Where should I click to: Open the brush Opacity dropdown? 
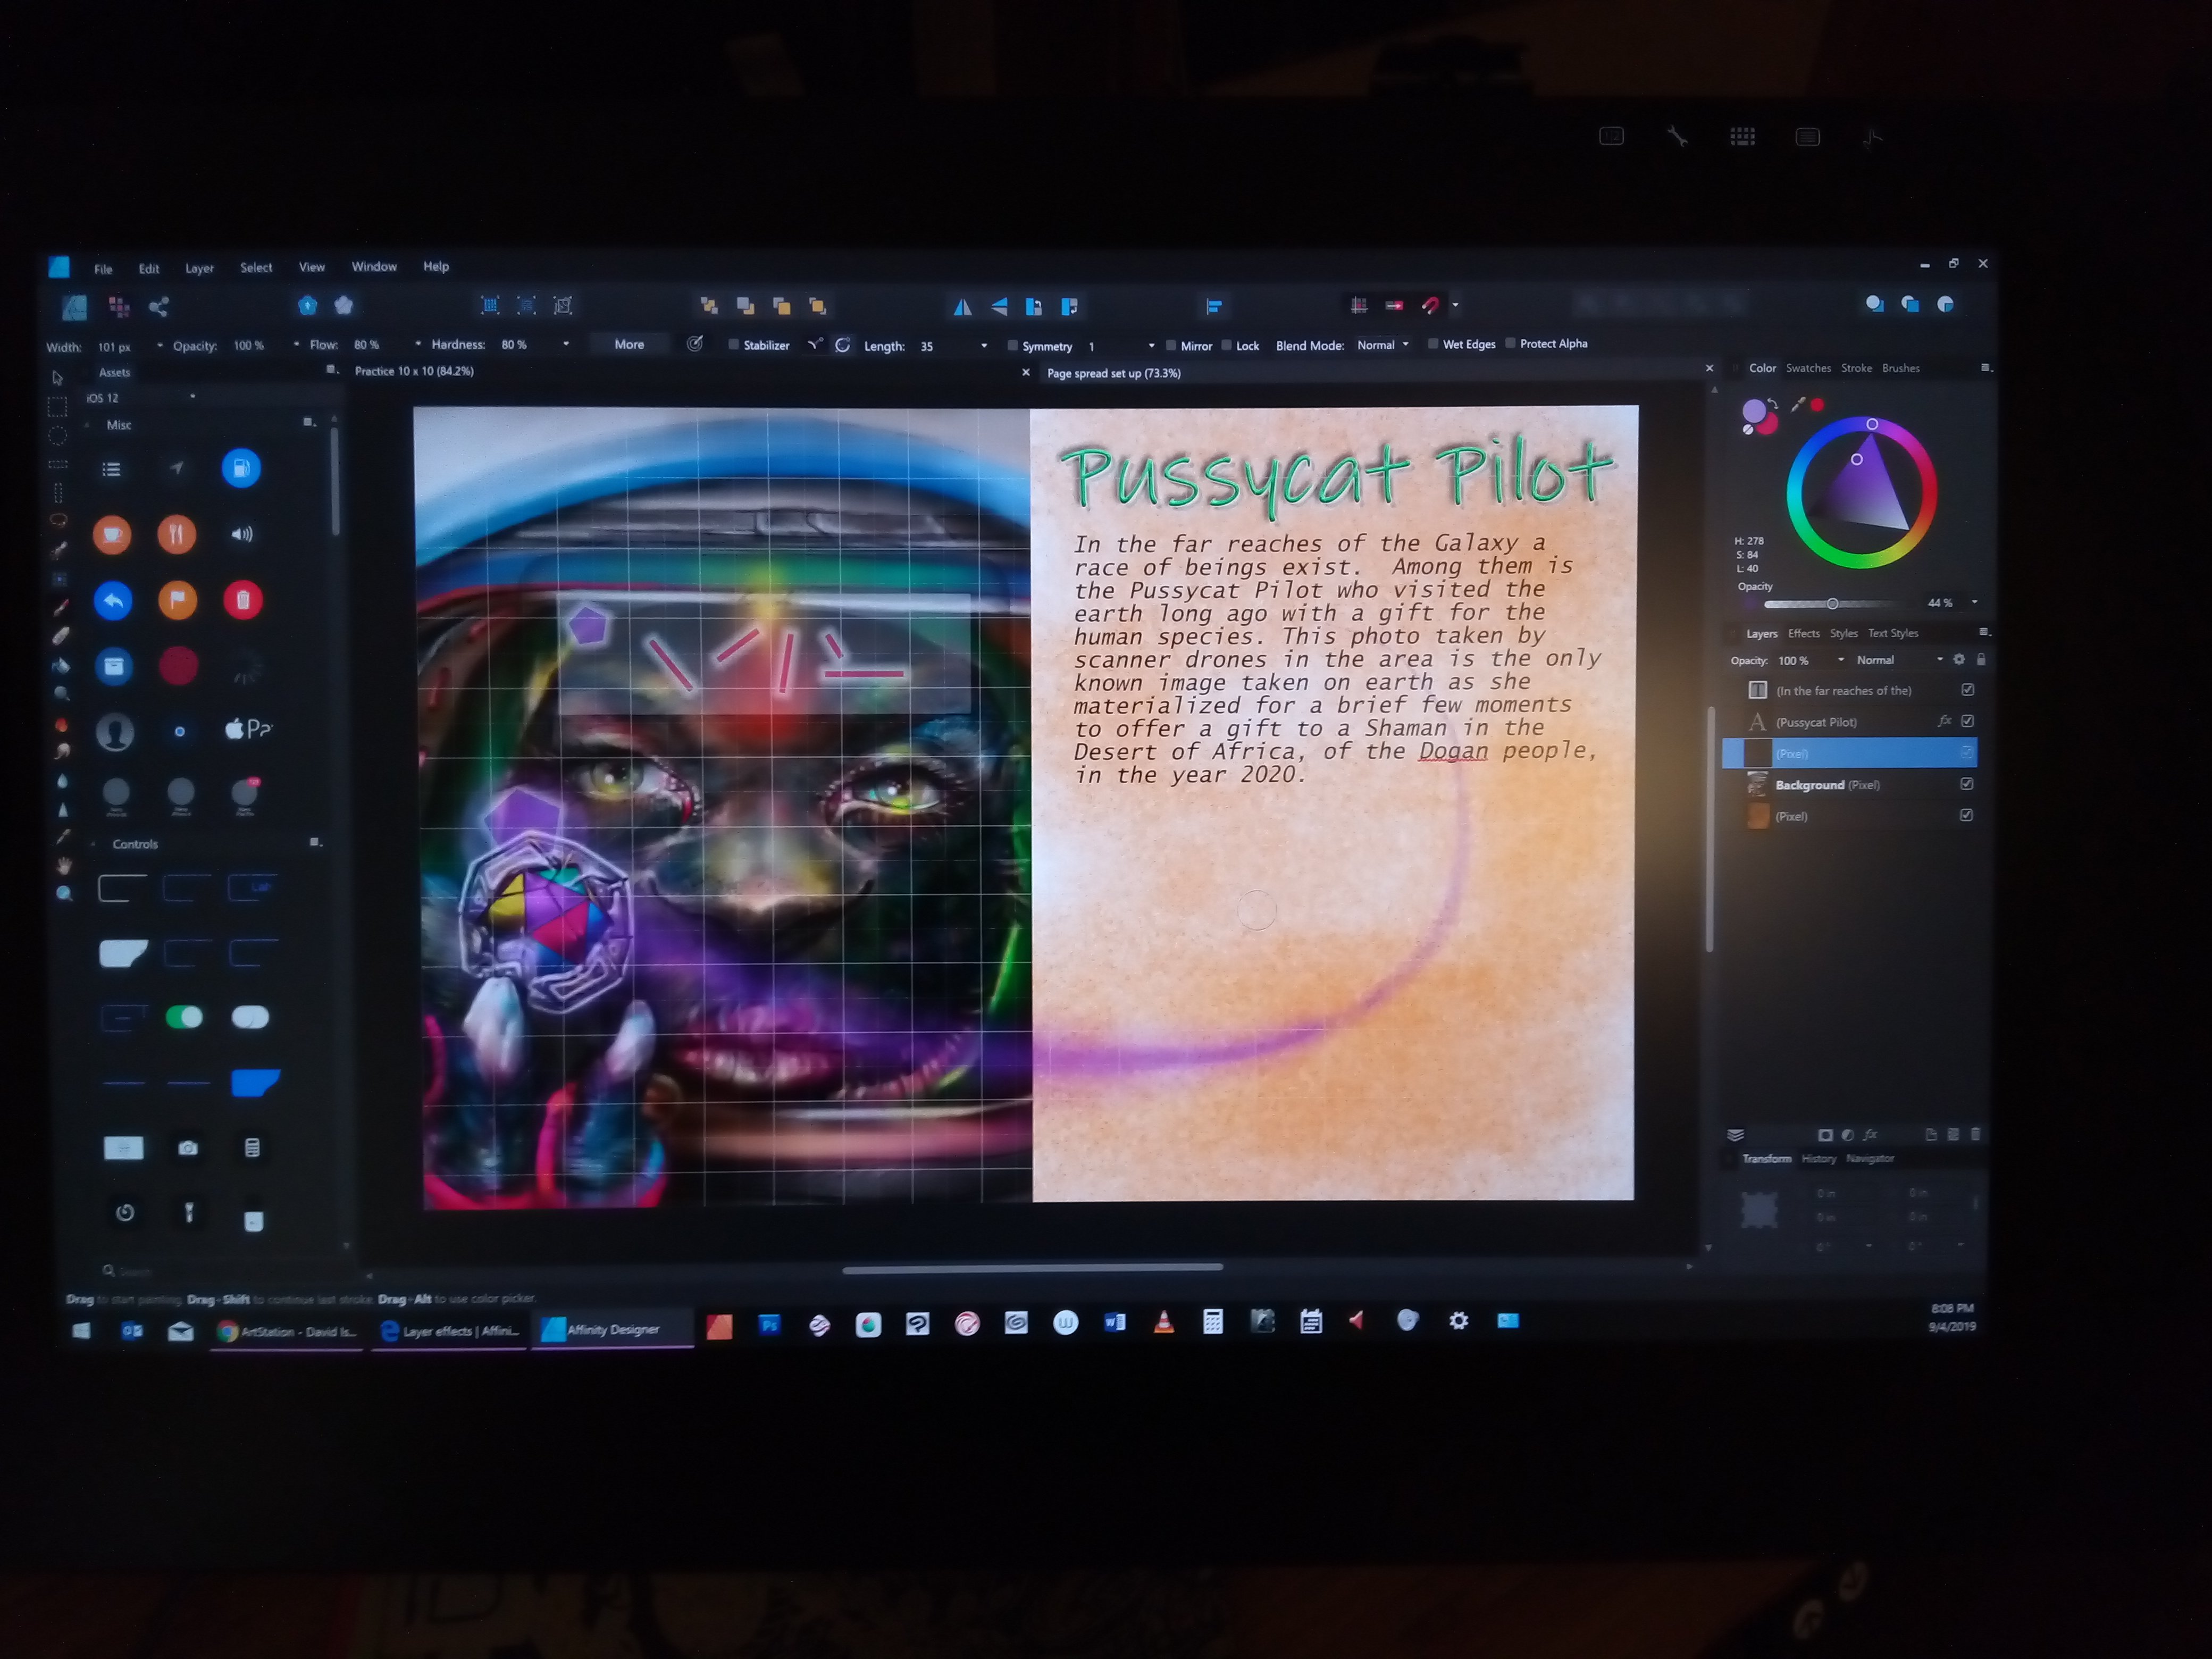click(x=296, y=345)
